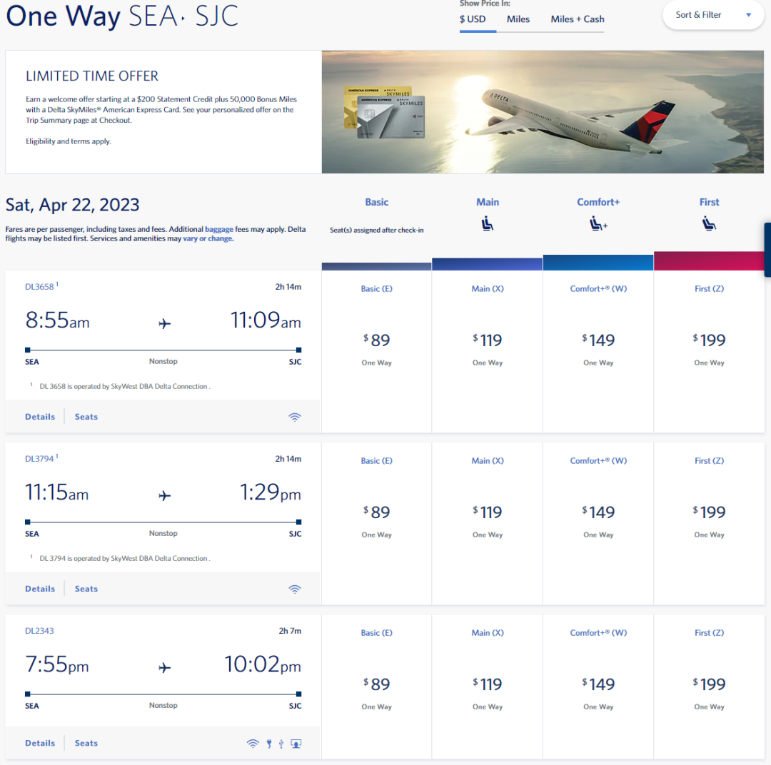Click the SkyMiles American Express offer image

(x=543, y=111)
